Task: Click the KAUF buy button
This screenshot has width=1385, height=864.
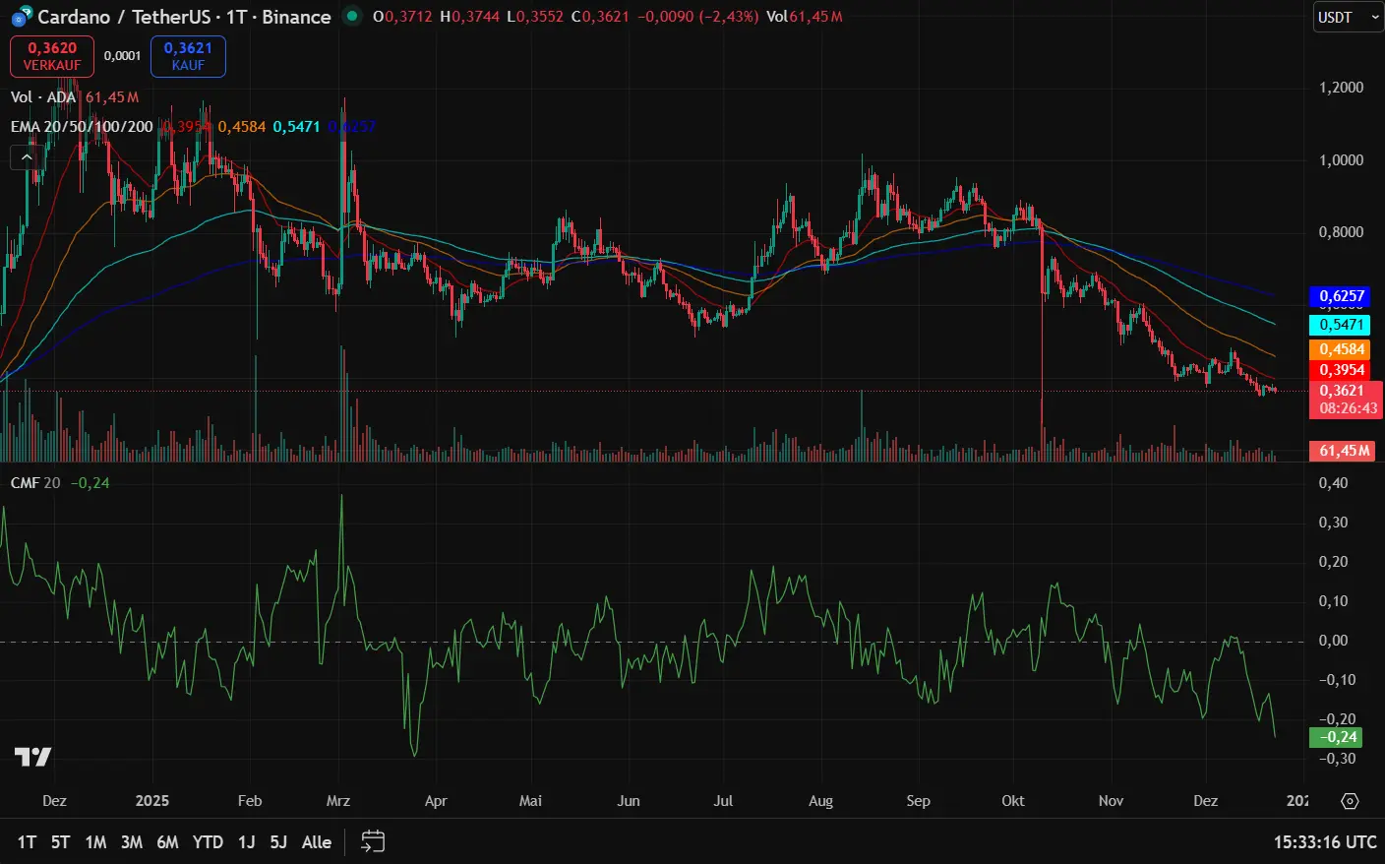Action: click(188, 56)
